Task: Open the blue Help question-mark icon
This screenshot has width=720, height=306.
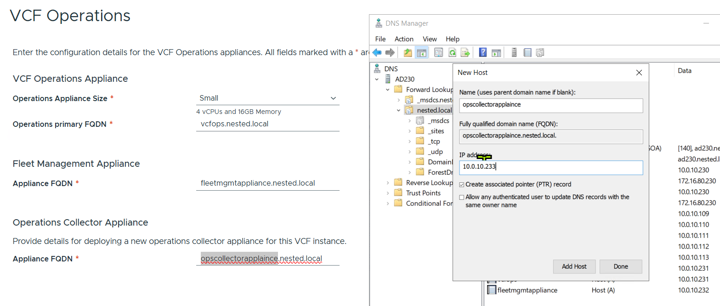Action: (483, 52)
